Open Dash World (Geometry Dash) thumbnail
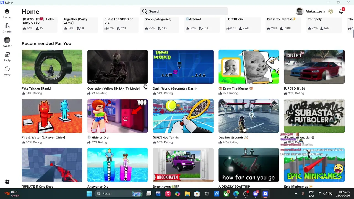Screen dimensions: 354x199 tap(183, 67)
